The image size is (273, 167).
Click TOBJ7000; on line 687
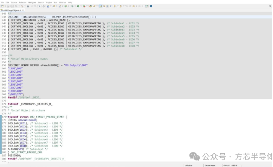click(x=14, y=156)
